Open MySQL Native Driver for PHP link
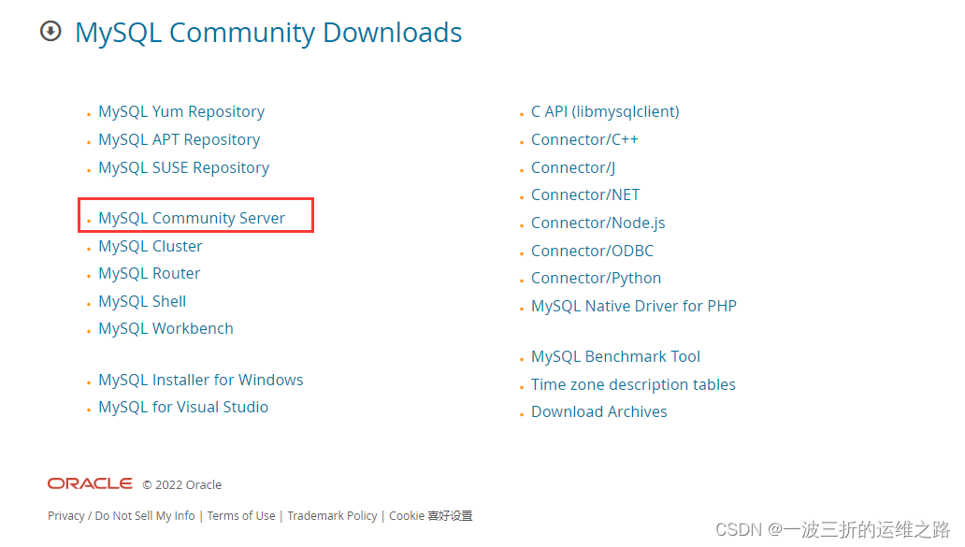Screen dimensions: 965x547 (x=634, y=306)
